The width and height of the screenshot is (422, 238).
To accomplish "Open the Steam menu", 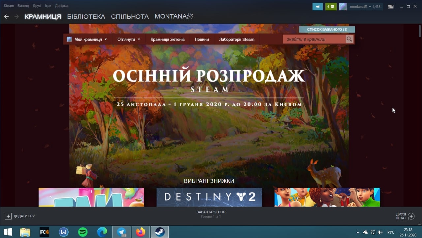I will [9, 6].
